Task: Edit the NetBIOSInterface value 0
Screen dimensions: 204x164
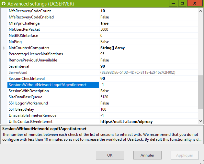Action: (149, 36)
